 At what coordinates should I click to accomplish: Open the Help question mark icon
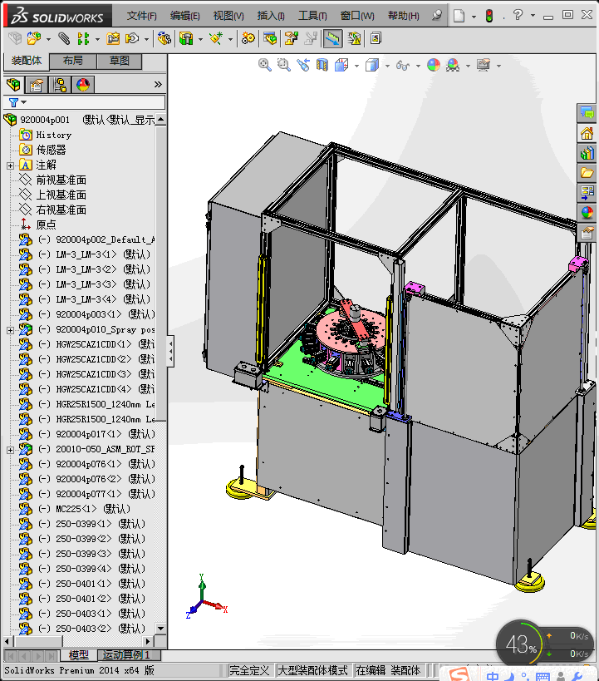pos(518,15)
